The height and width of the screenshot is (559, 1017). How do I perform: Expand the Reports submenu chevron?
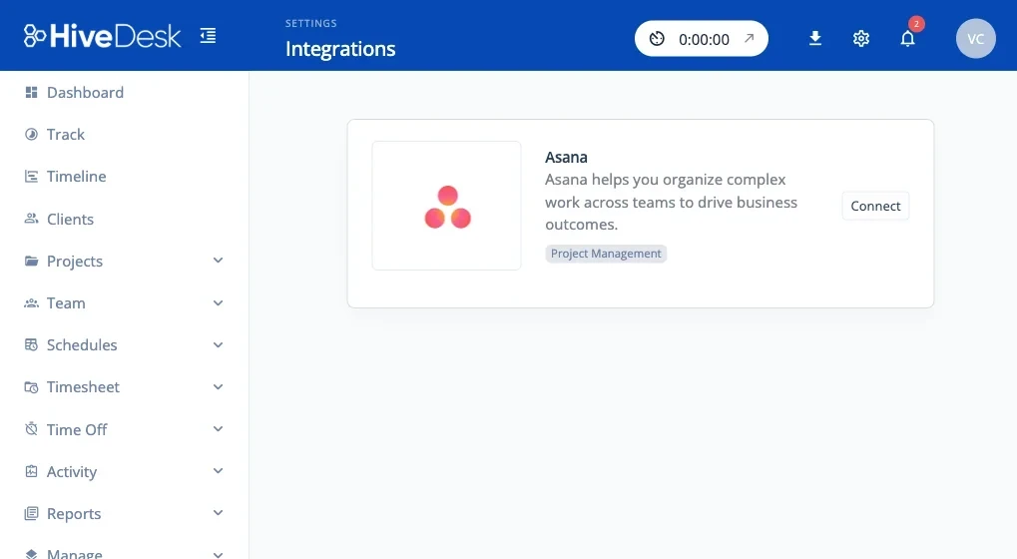pos(218,513)
